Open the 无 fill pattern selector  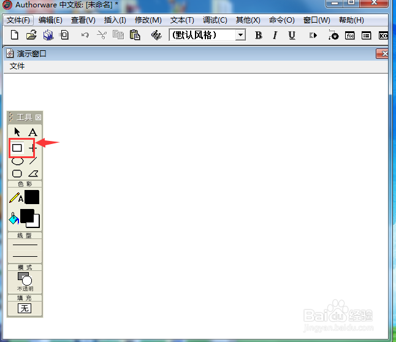coord(25,308)
